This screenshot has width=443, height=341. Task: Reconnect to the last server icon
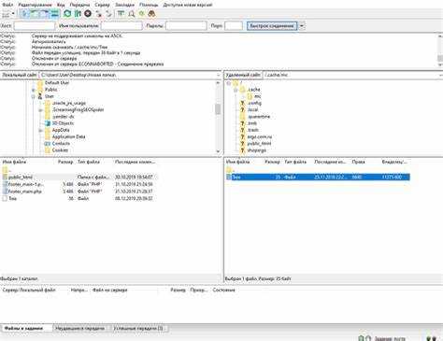[x=108, y=14]
